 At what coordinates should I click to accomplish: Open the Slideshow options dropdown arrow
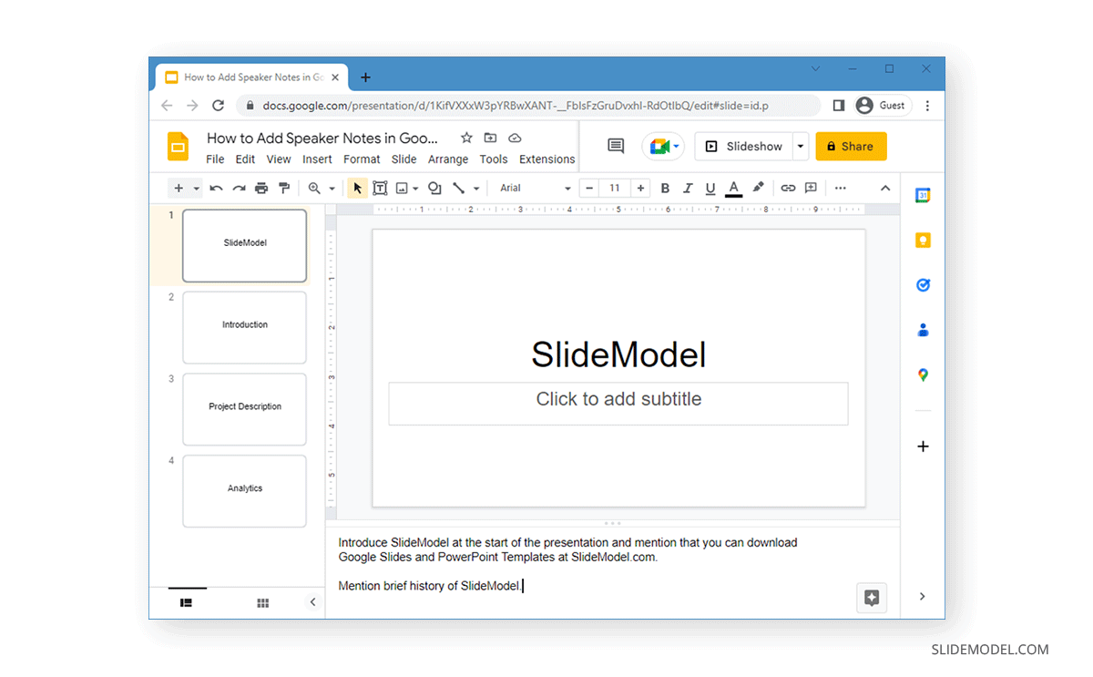point(799,146)
